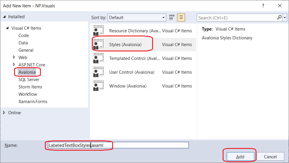The height and width of the screenshot is (163, 289).
Task: Select the Xamarin.Forms category
Action: (33, 102)
